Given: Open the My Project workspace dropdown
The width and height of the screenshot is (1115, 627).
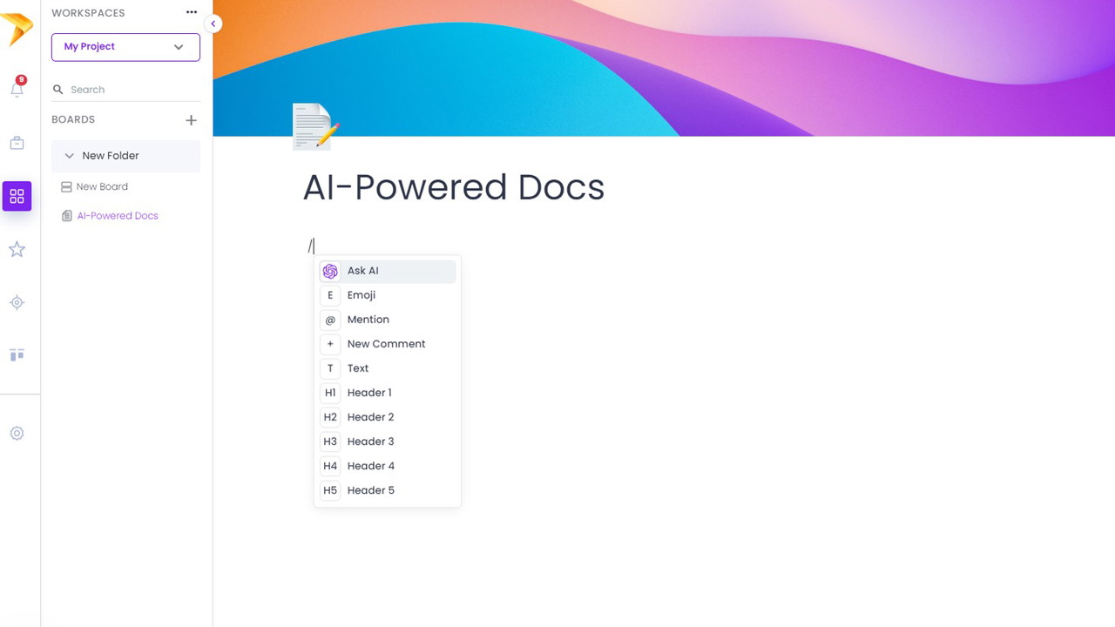Looking at the screenshot, I should pos(125,47).
